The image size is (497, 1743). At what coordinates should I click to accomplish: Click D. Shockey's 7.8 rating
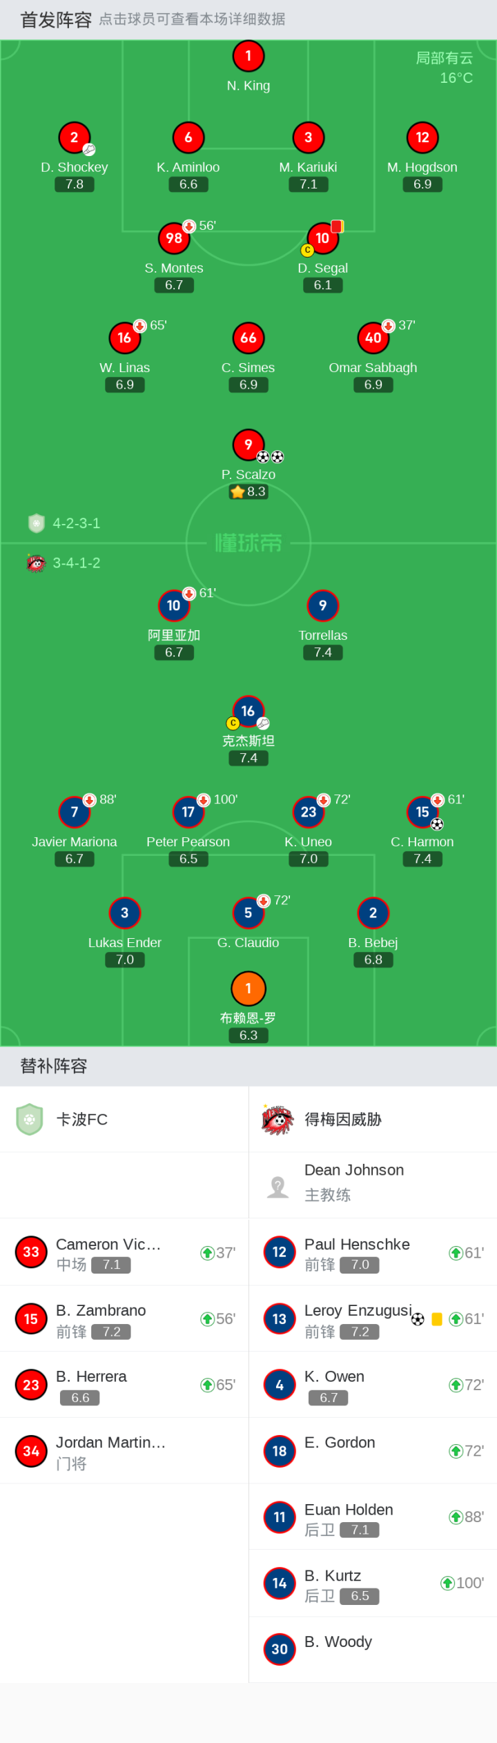(x=75, y=184)
